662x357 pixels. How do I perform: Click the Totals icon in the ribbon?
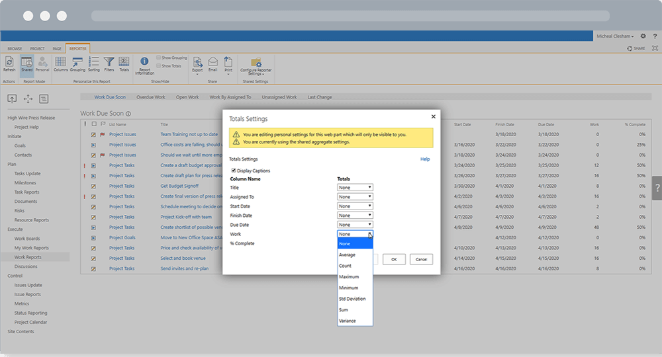[x=124, y=62]
